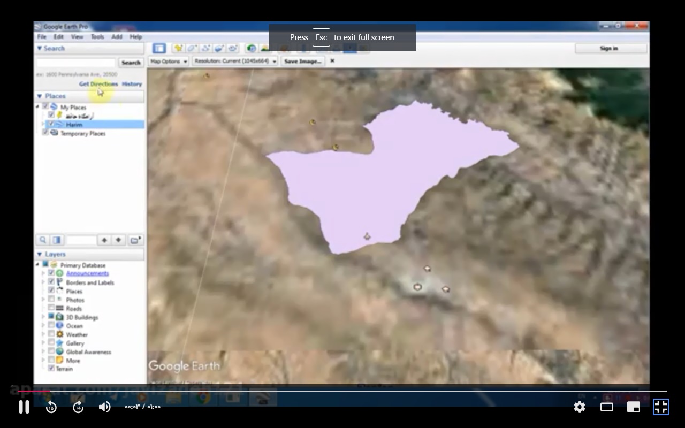
Task: Toggle the sidebar panel toolbar icon
Action: coord(159,48)
